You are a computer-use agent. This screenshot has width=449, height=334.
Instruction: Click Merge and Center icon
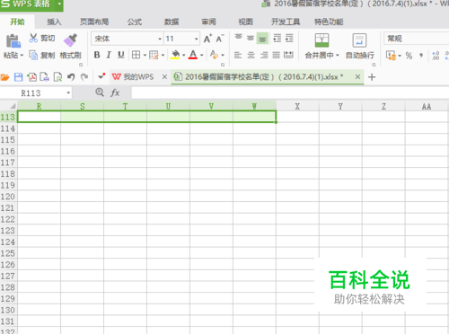coord(321,40)
